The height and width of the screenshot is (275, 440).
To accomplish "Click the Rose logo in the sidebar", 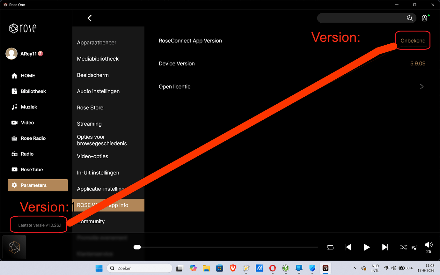I will pos(23,28).
